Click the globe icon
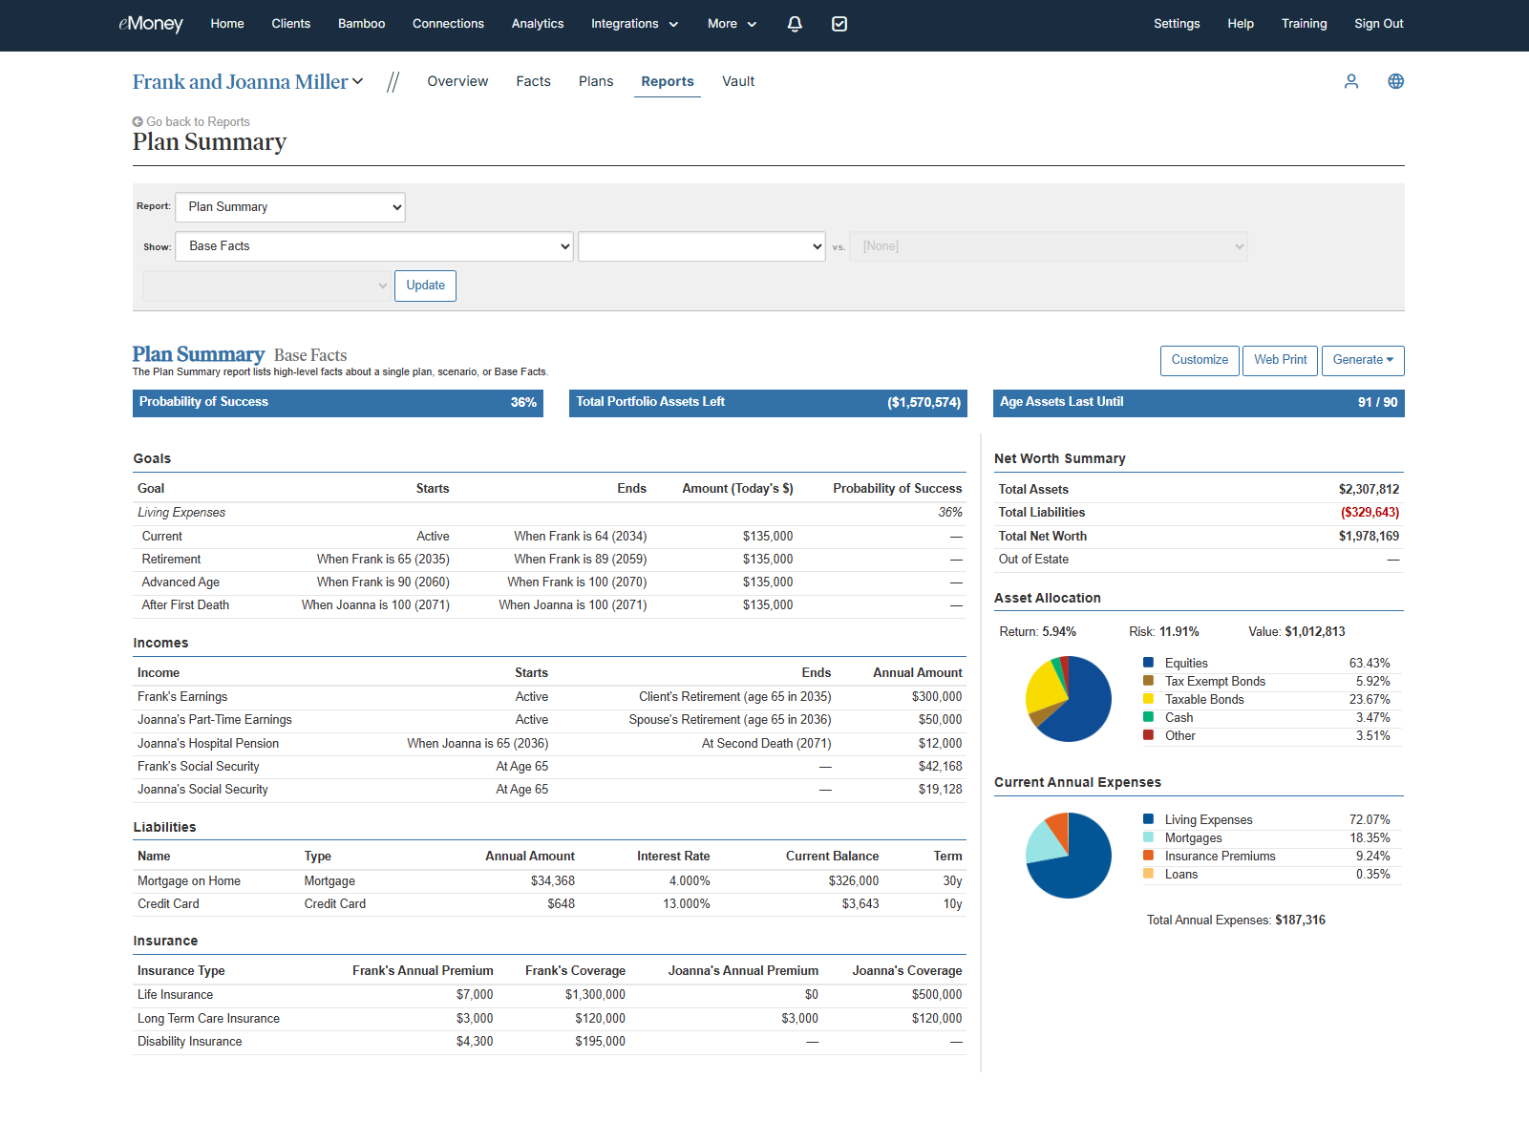The width and height of the screenshot is (1529, 1122). click(x=1395, y=81)
